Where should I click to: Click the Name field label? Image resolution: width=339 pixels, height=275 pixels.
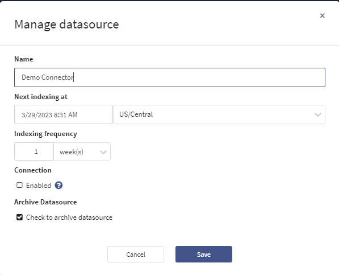pyautogui.click(x=24, y=59)
